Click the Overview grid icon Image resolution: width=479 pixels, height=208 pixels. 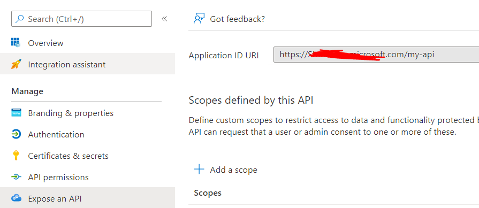click(x=16, y=43)
